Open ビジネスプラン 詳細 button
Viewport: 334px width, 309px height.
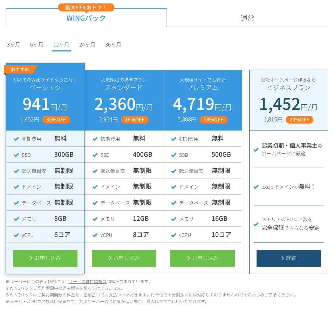tap(288, 258)
